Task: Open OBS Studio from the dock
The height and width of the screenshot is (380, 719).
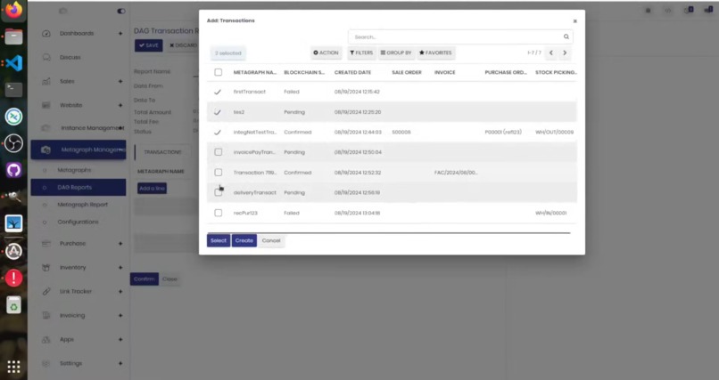Action: pyautogui.click(x=13, y=143)
